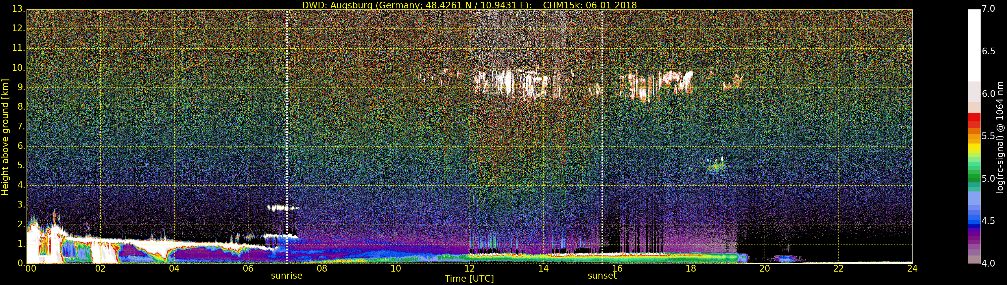Click the 'sunset' label below the time axis
The image size is (1007, 285).
pyautogui.click(x=602, y=276)
